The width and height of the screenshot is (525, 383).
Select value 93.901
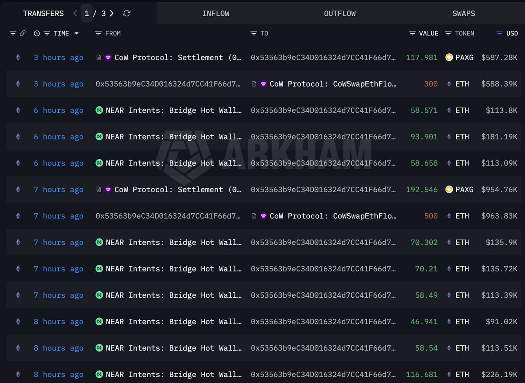click(424, 137)
